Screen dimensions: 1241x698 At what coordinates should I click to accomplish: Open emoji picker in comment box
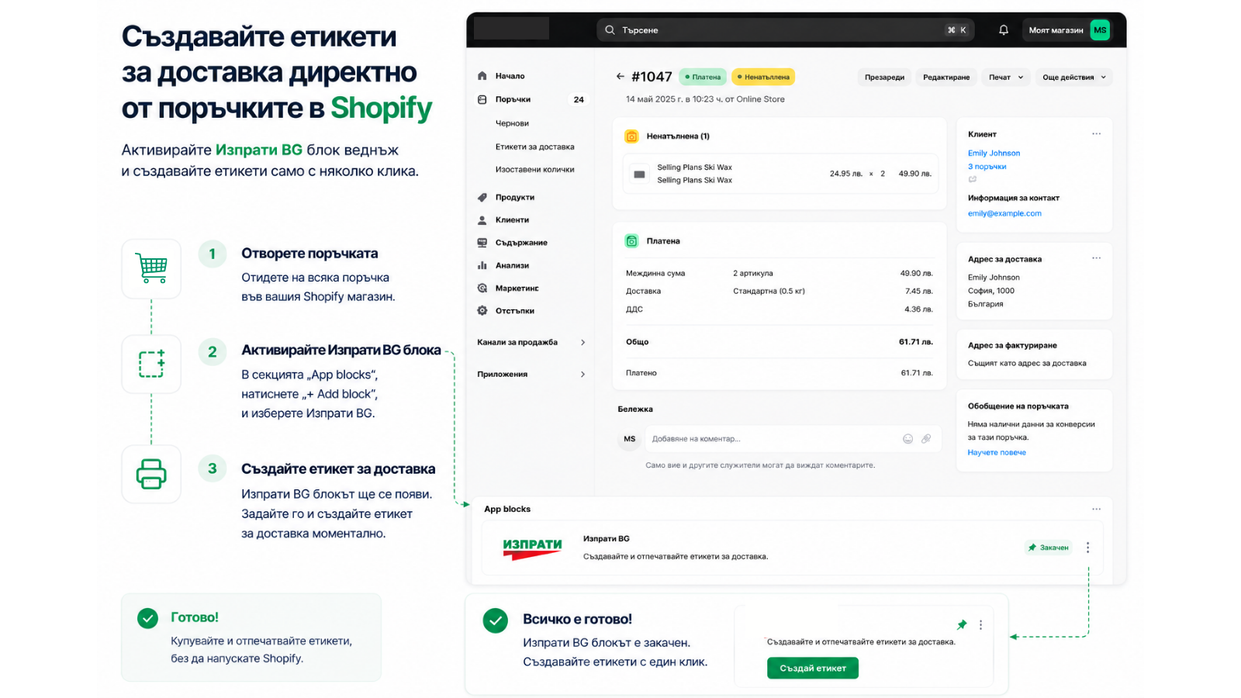(x=907, y=439)
